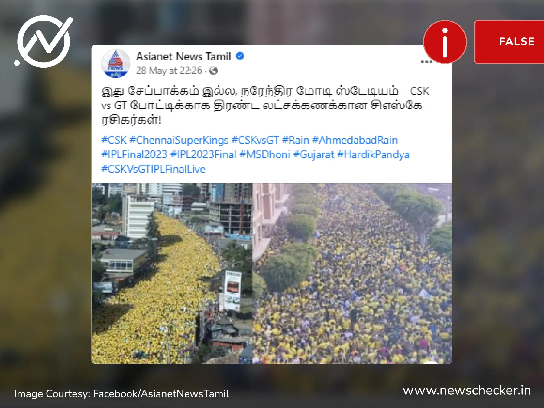Image resolution: width=544 pixels, height=408 pixels.
Task: Open the #AhmedabadRain hashtag
Action: (x=355, y=140)
